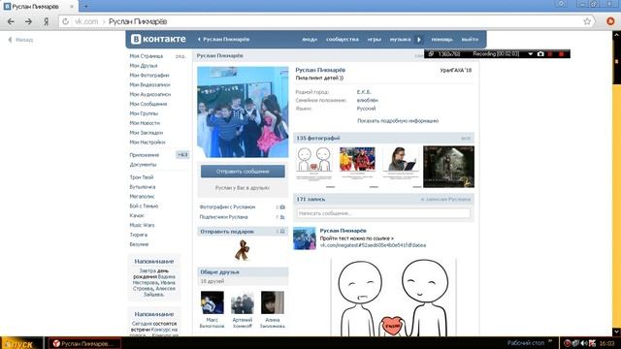The width and height of the screenshot is (621, 349).
Task: Click ред. edit link
Action: click(180, 56)
